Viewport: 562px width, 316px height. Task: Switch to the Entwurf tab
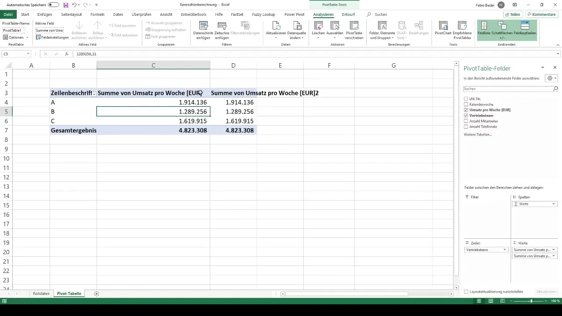[x=348, y=14]
